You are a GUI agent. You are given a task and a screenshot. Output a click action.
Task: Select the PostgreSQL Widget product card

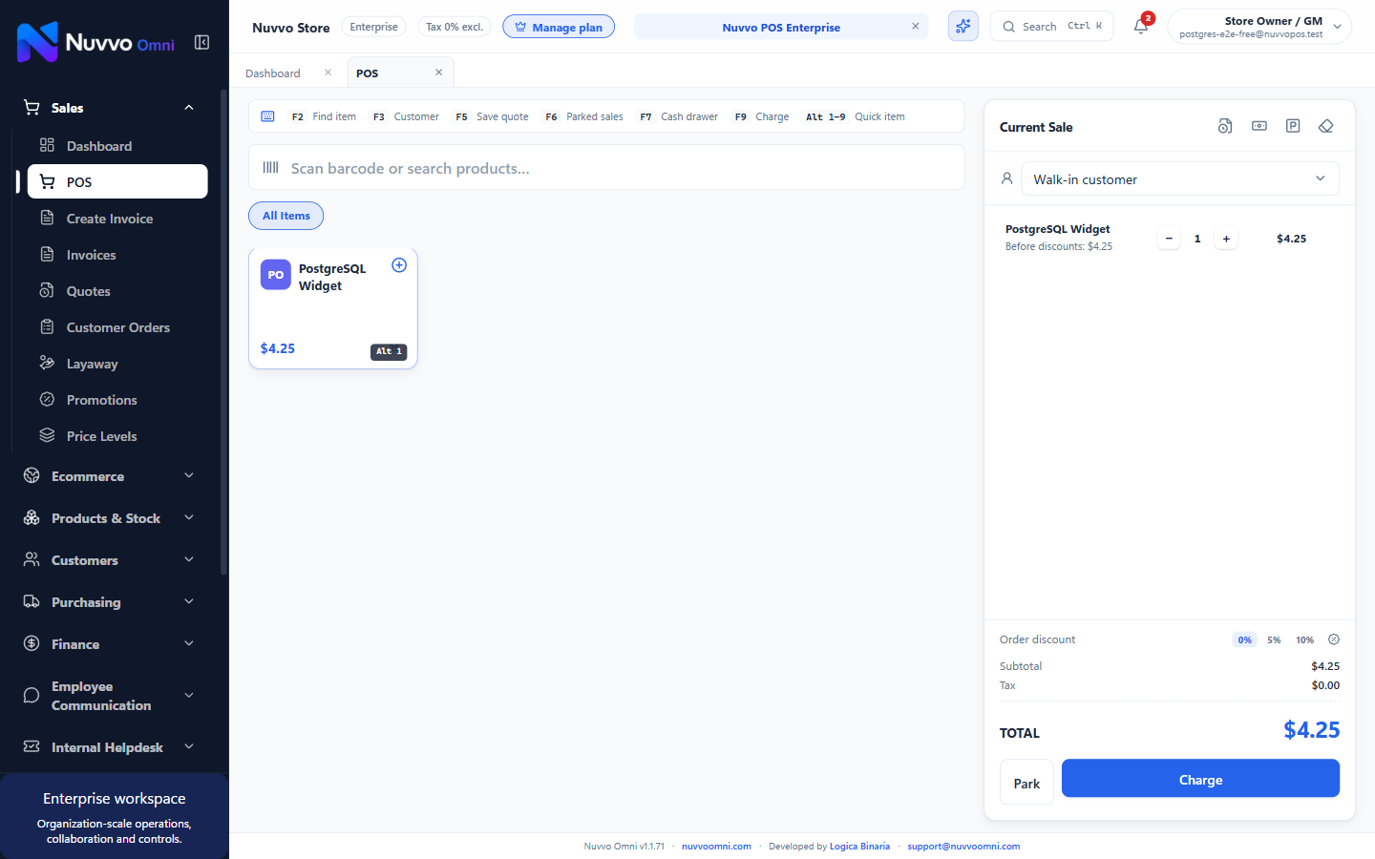click(x=333, y=308)
